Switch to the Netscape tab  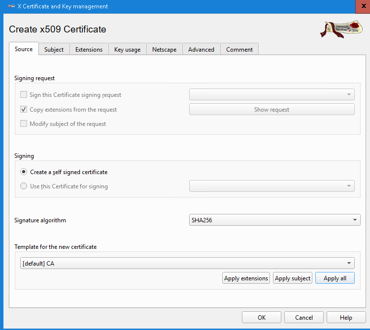pyautogui.click(x=164, y=50)
